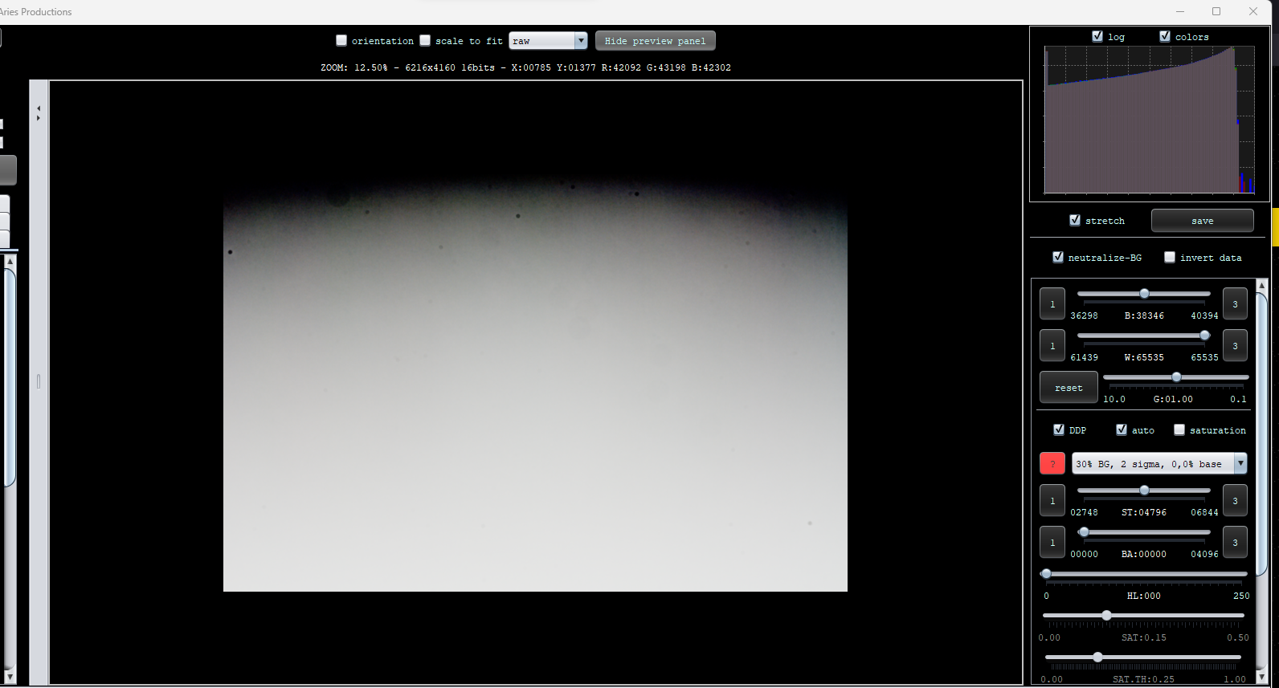This screenshot has height=688, width=1279.
Task: Click the gamma G:01.00 slider
Action: tap(1176, 377)
